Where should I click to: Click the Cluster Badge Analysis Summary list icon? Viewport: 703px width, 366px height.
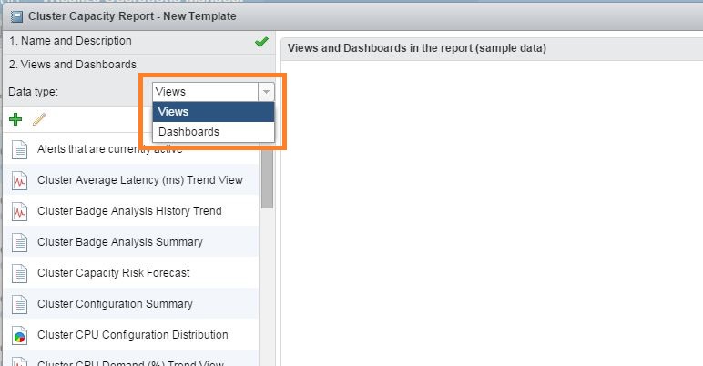pyautogui.click(x=20, y=242)
